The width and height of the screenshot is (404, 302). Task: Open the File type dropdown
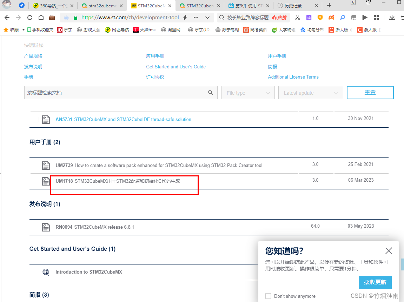point(248,93)
